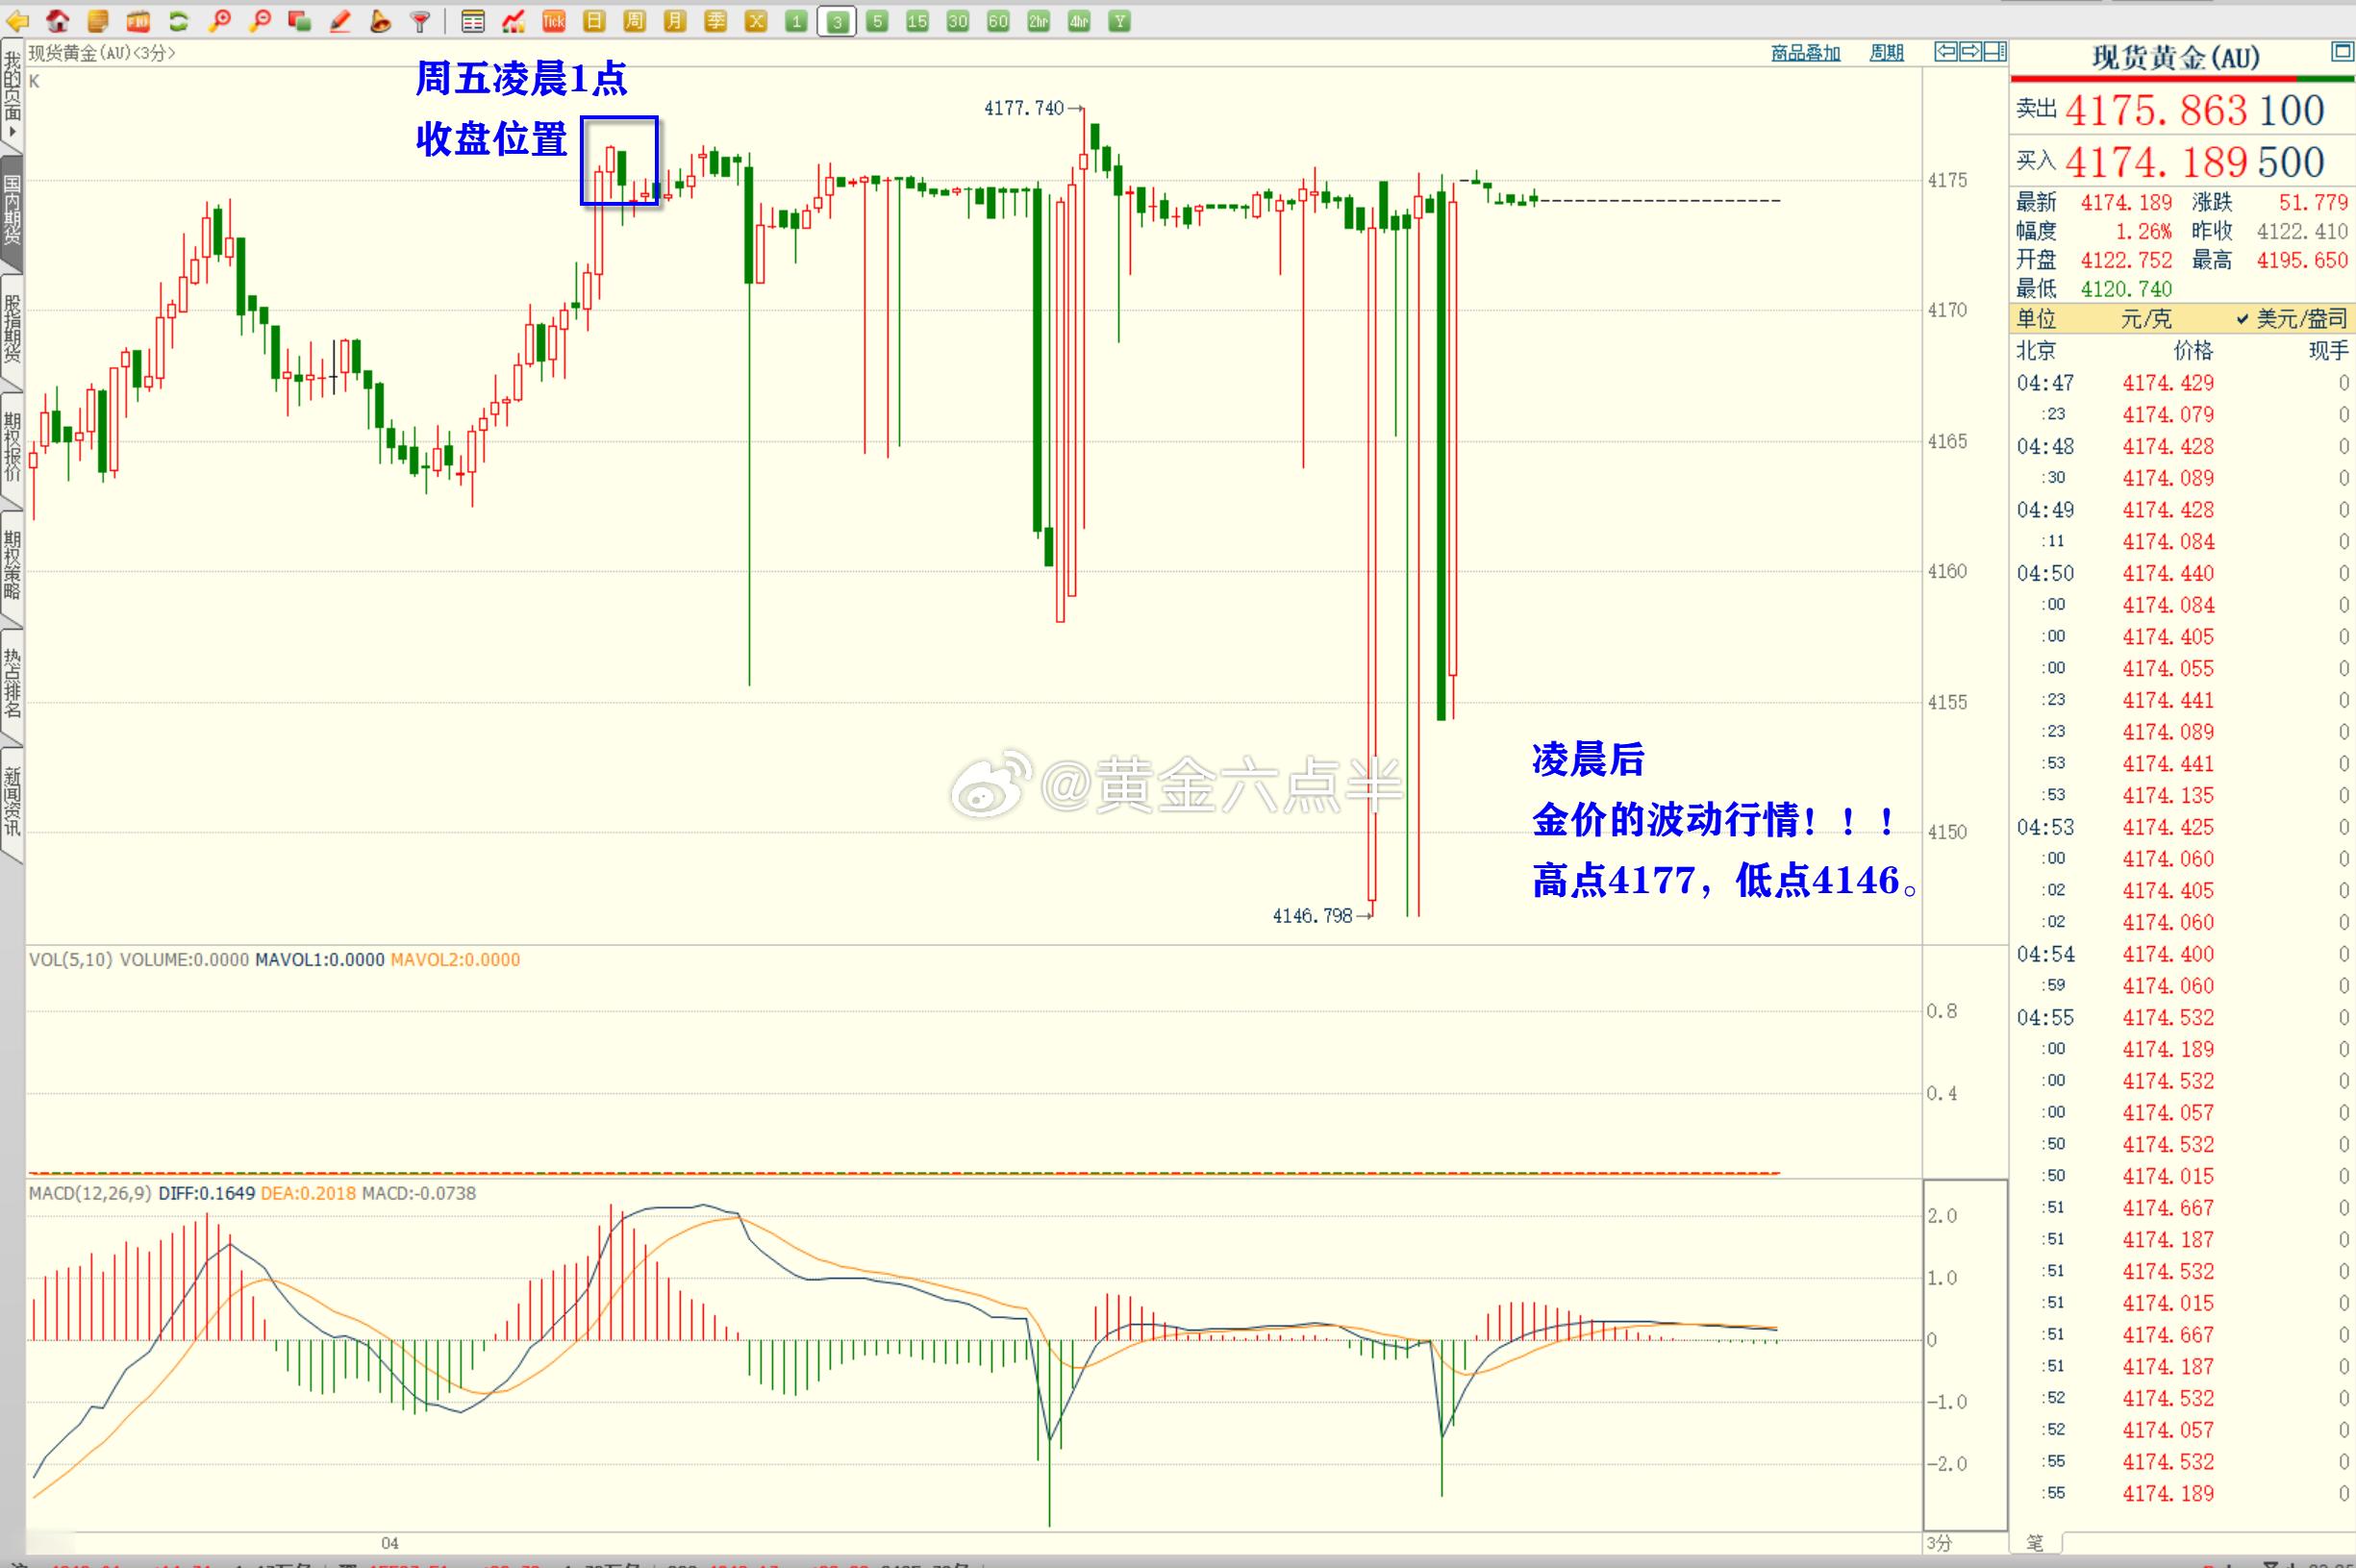This screenshot has height=1568, width=2356.
Task: Click 最低 value 4120.740
Action: tap(2127, 290)
